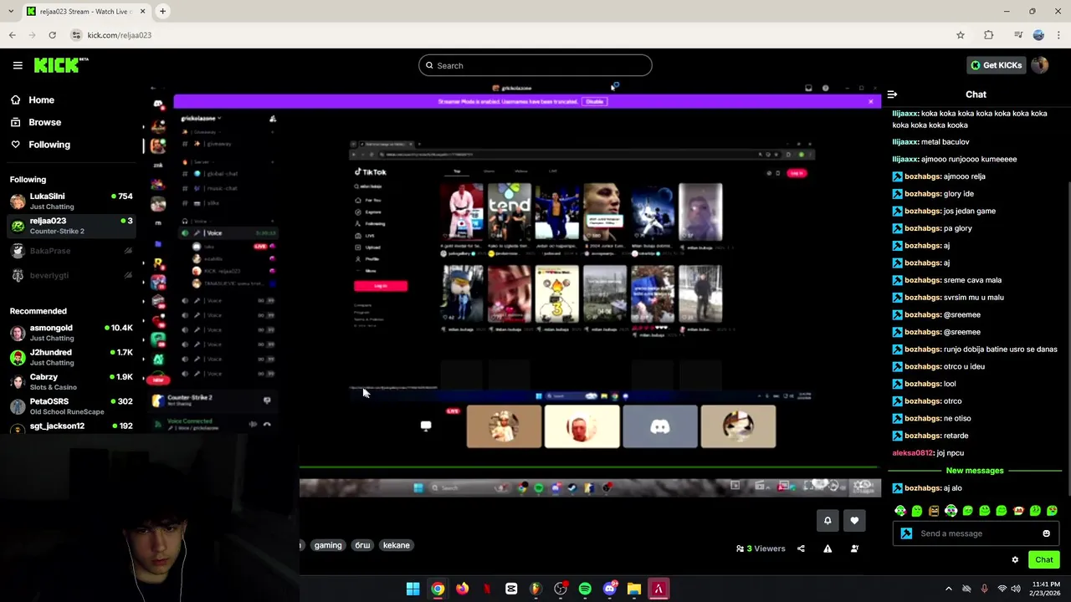The height and width of the screenshot is (602, 1071).
Task: Select the kekane tag
Action: (396, 545)
